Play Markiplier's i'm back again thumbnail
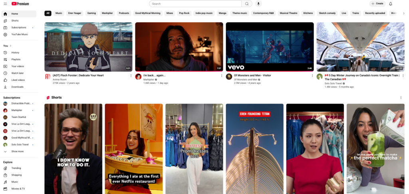The width and height of the screenshot is (409, 194). (179, 47)
